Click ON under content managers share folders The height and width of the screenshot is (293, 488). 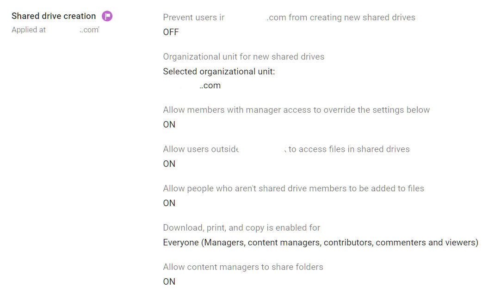coord(168,281)
